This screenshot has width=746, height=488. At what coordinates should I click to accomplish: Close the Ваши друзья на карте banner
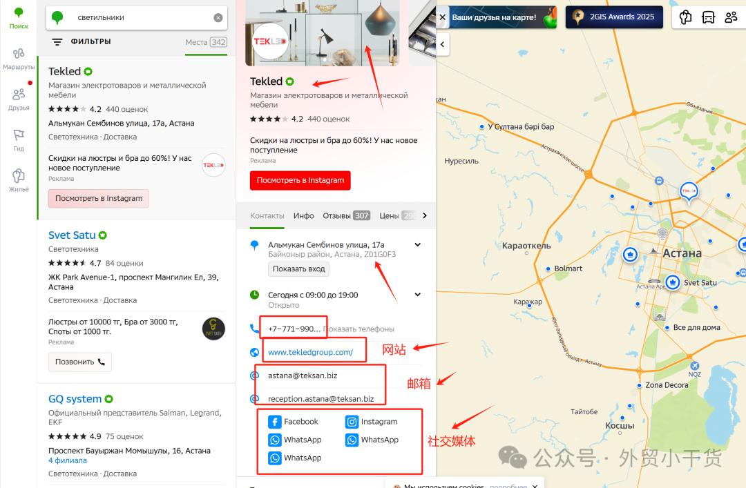443,17
